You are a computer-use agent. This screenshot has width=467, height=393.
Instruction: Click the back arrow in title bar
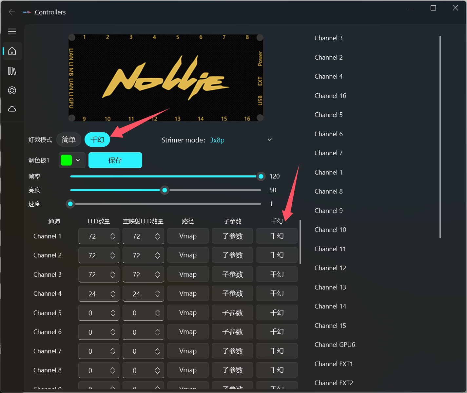coord(12,12)
